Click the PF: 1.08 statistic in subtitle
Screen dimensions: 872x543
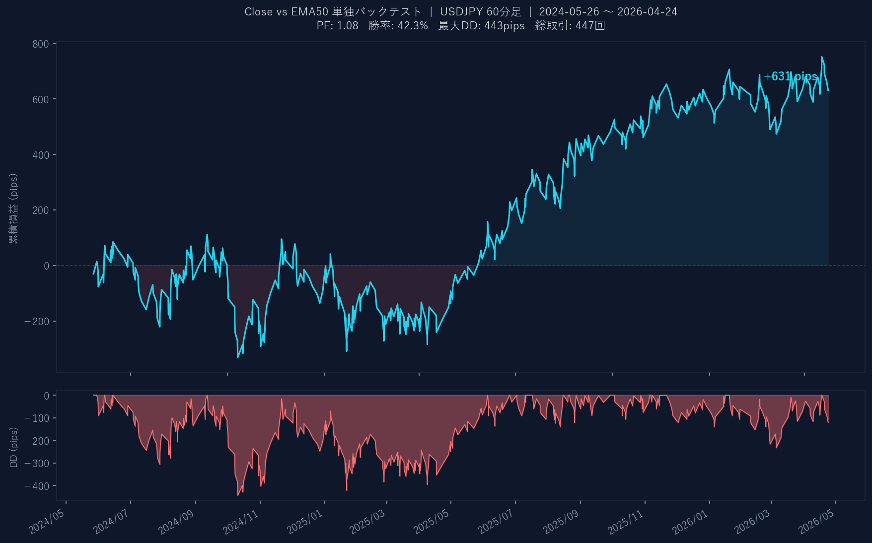click(x=337, y=26)
